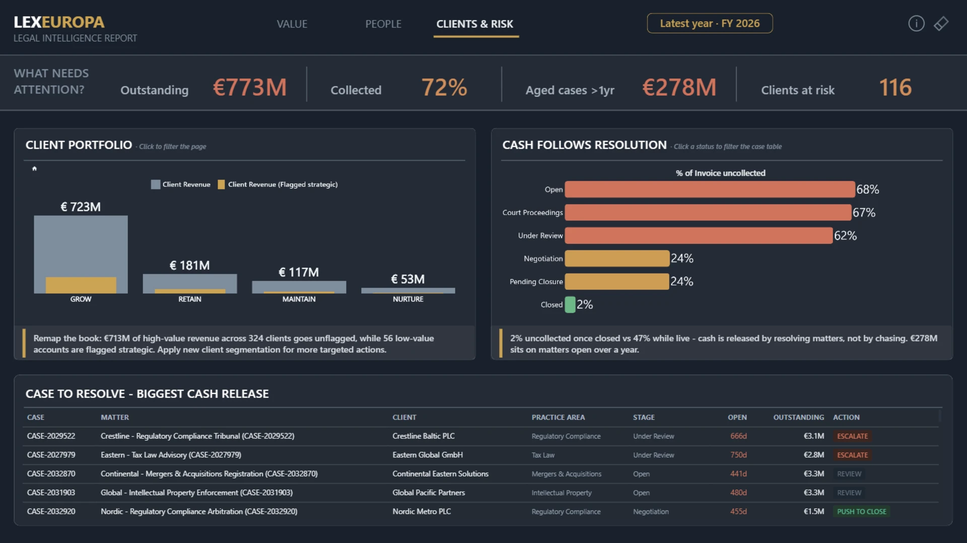Switch to the VALUE tab

coord(292,24)
